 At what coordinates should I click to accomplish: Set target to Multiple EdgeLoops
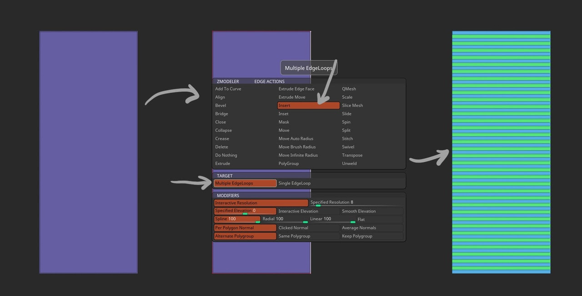[245, 183]
